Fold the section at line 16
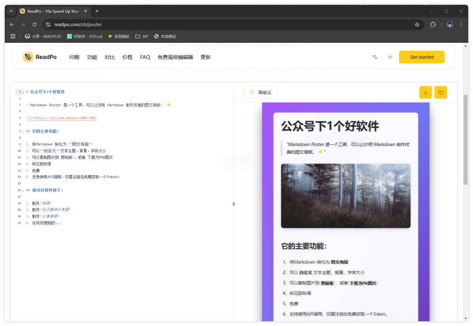The height and width of the screenshot is (326, 473). (x=23, y=191)
